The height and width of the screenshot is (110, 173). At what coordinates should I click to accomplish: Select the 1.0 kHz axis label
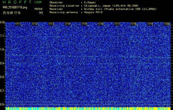coord(2,50)
